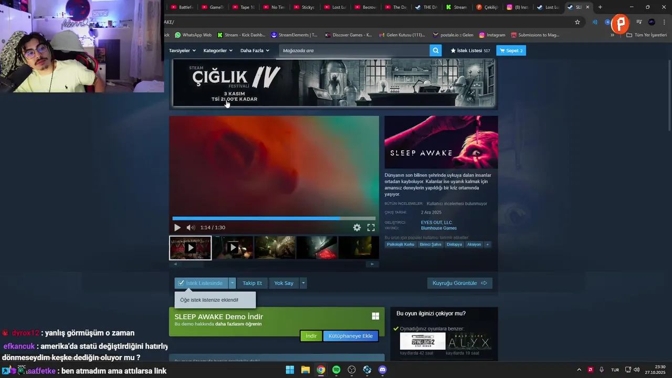Open StreamElements bookmark
The image size is (672, 378).
tap(294, 35)
